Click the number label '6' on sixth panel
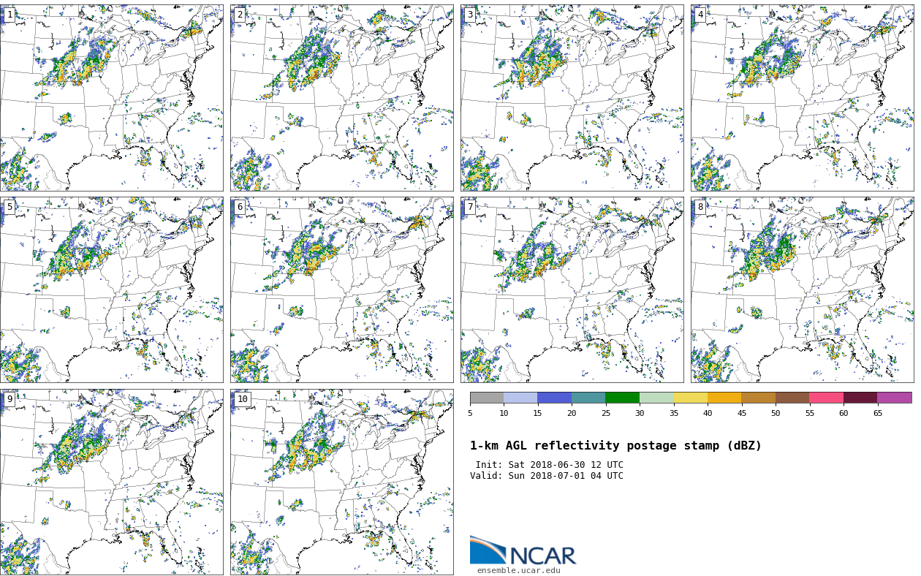921x576 pixels. 240,207
